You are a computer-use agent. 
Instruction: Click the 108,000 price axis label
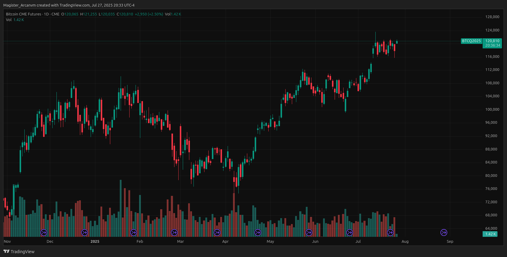492,83
